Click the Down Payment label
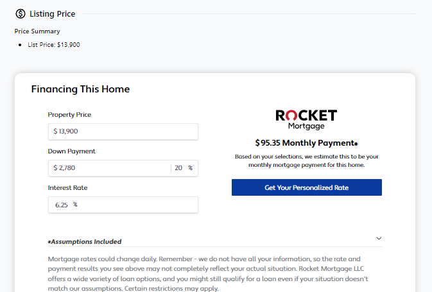The height and width of the screenshot is (292, 432). [x=71, y=151]
